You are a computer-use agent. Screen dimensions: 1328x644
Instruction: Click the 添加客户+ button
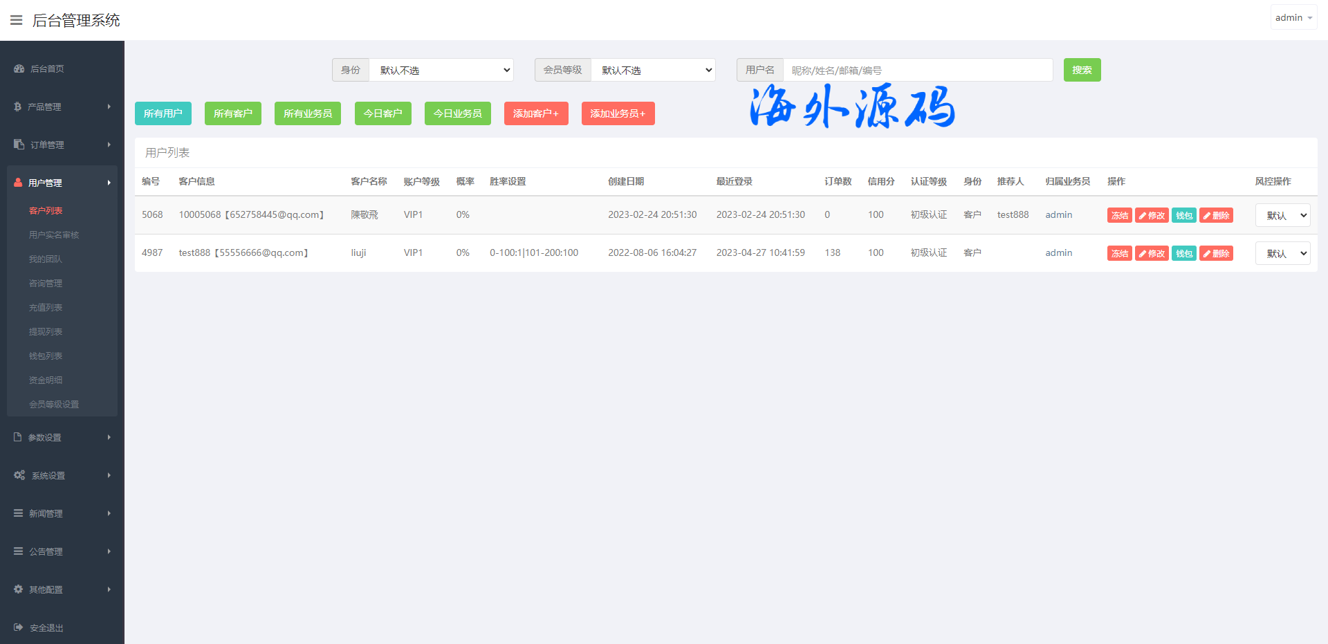(536, 113)
